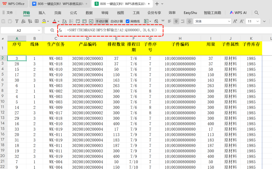
Task: Open the 公式 formulas tab
Action: tap(73, 13)
